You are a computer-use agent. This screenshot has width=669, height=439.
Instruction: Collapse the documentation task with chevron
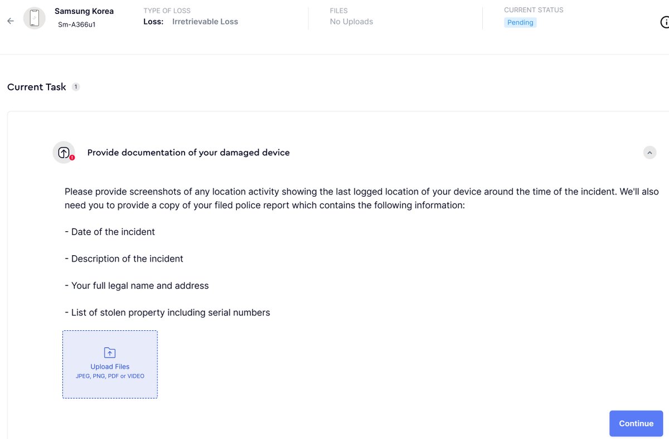[649, 152]
